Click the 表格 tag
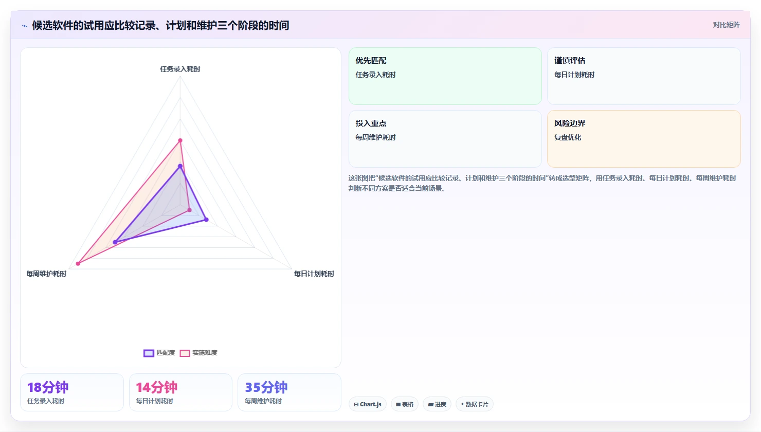 click(x=405, y=404)
